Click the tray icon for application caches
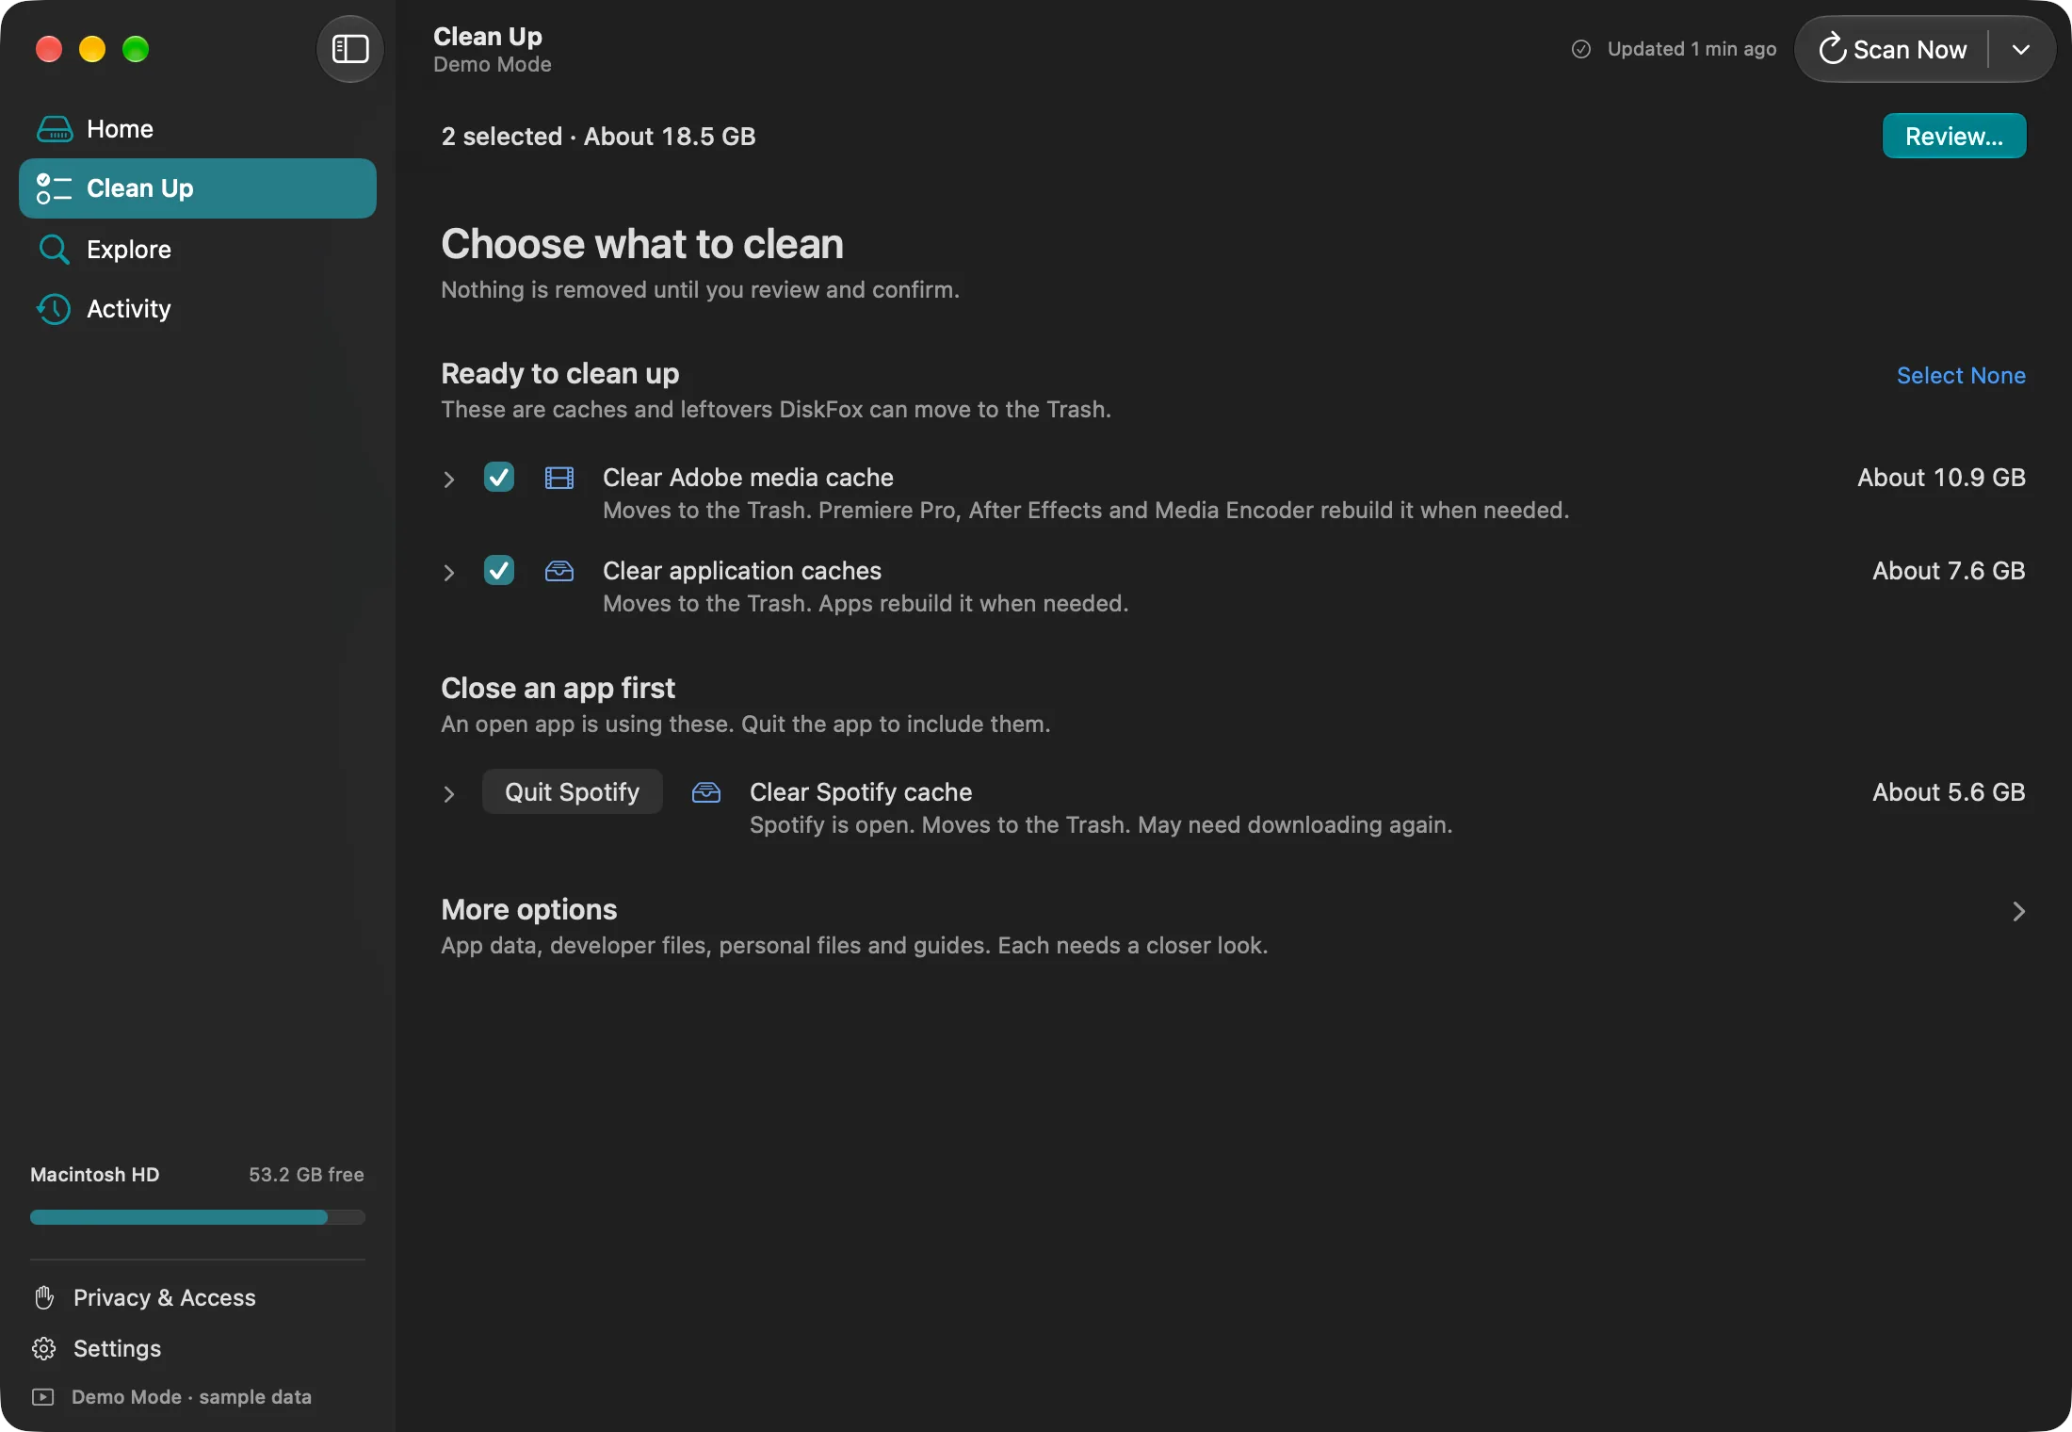The width and height of the screenshot is (2072, 1432). pyautogui.click(x=559, y=571)
